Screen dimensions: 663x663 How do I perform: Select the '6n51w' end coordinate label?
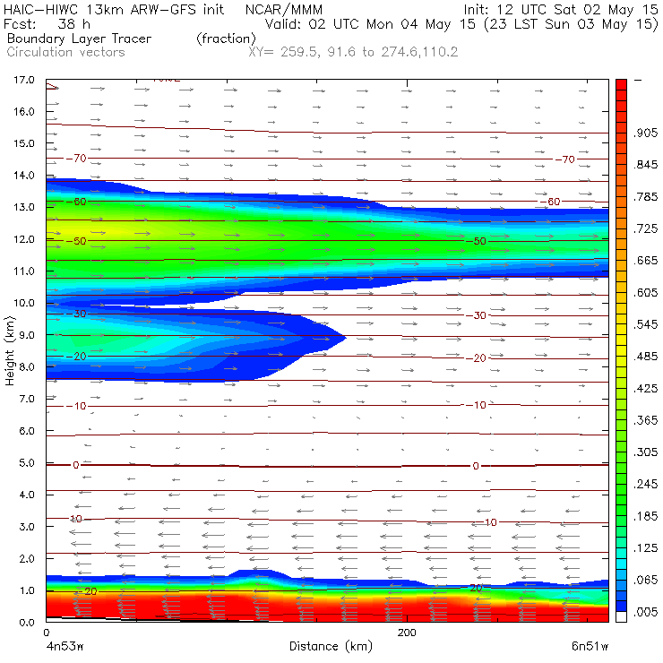click(x=590, y=647)
